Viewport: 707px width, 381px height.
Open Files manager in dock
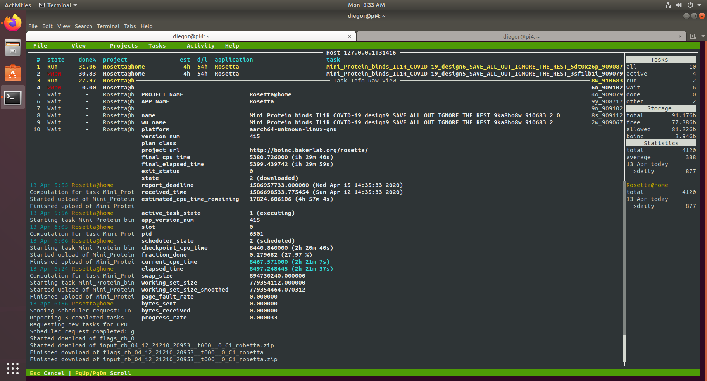tap(13, 48)
